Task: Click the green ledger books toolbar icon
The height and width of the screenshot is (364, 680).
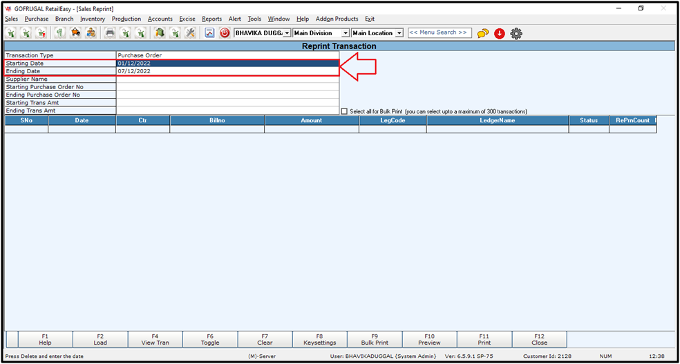Action: 160,33
